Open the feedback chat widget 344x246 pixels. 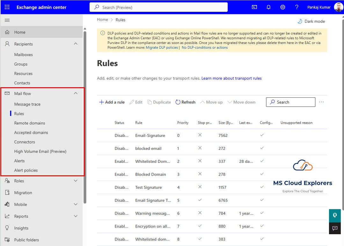pyautogui.click(x=335, y=228)
